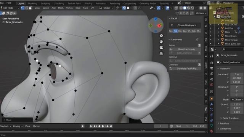The image size is (244, 137).
Task: Open the Output properties tab icon
Action: pyautogui.click(x=212, y=68)
